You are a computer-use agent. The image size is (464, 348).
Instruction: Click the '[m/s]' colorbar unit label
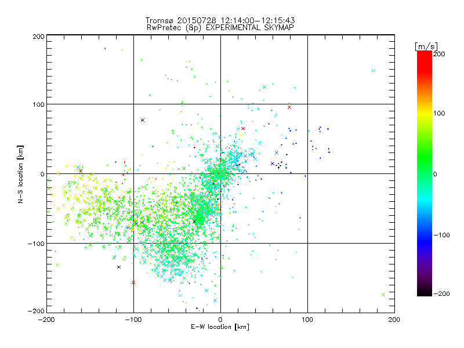[x=426, y=46]
